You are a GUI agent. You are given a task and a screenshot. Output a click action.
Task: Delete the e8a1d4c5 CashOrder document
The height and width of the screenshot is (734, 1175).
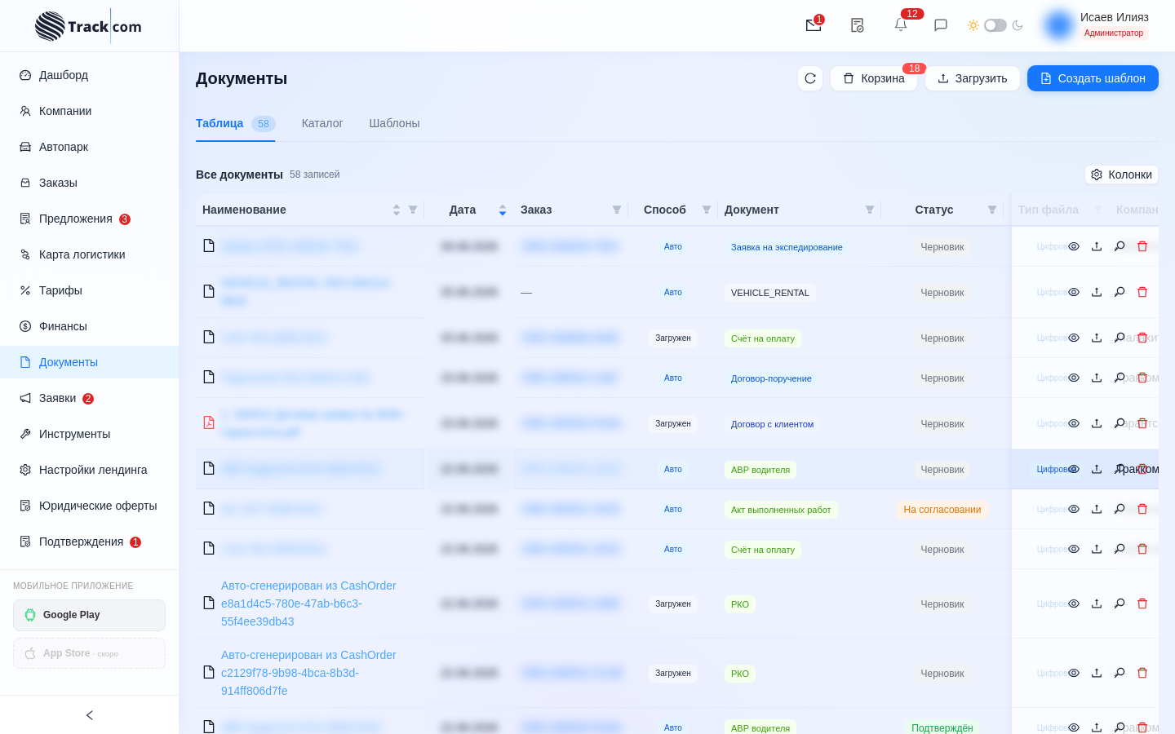click(1142, 604)
